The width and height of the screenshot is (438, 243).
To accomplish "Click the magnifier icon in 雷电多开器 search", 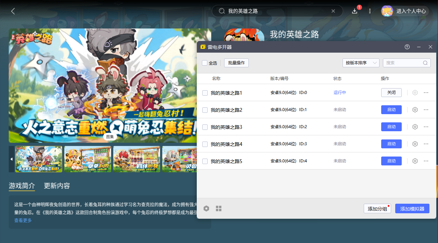I will click(425, 63).
